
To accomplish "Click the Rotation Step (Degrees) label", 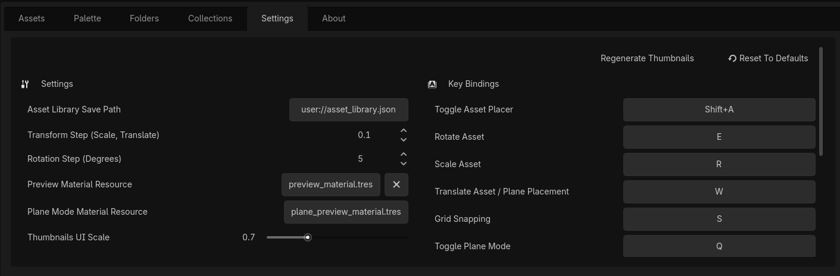I will pos(74,159).
